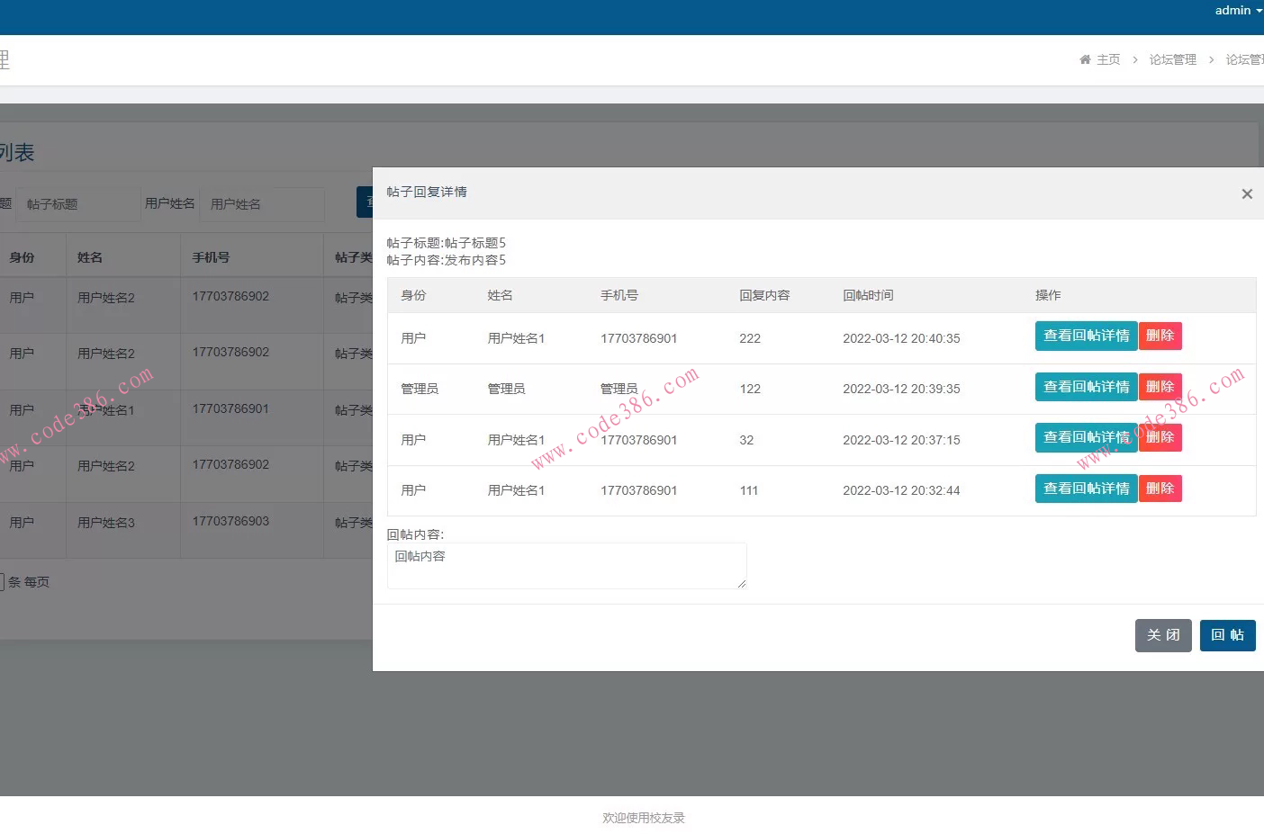Close the 帖子回复详情 dialog with X

click(1247, 193)
